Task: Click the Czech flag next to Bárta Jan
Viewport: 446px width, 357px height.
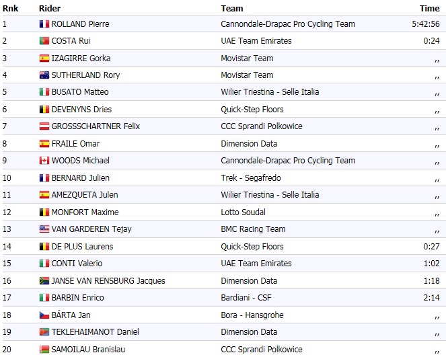Action: [44, 315]
